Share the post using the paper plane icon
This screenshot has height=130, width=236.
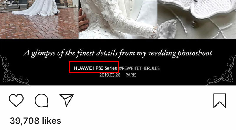click(x=67, y=100)
